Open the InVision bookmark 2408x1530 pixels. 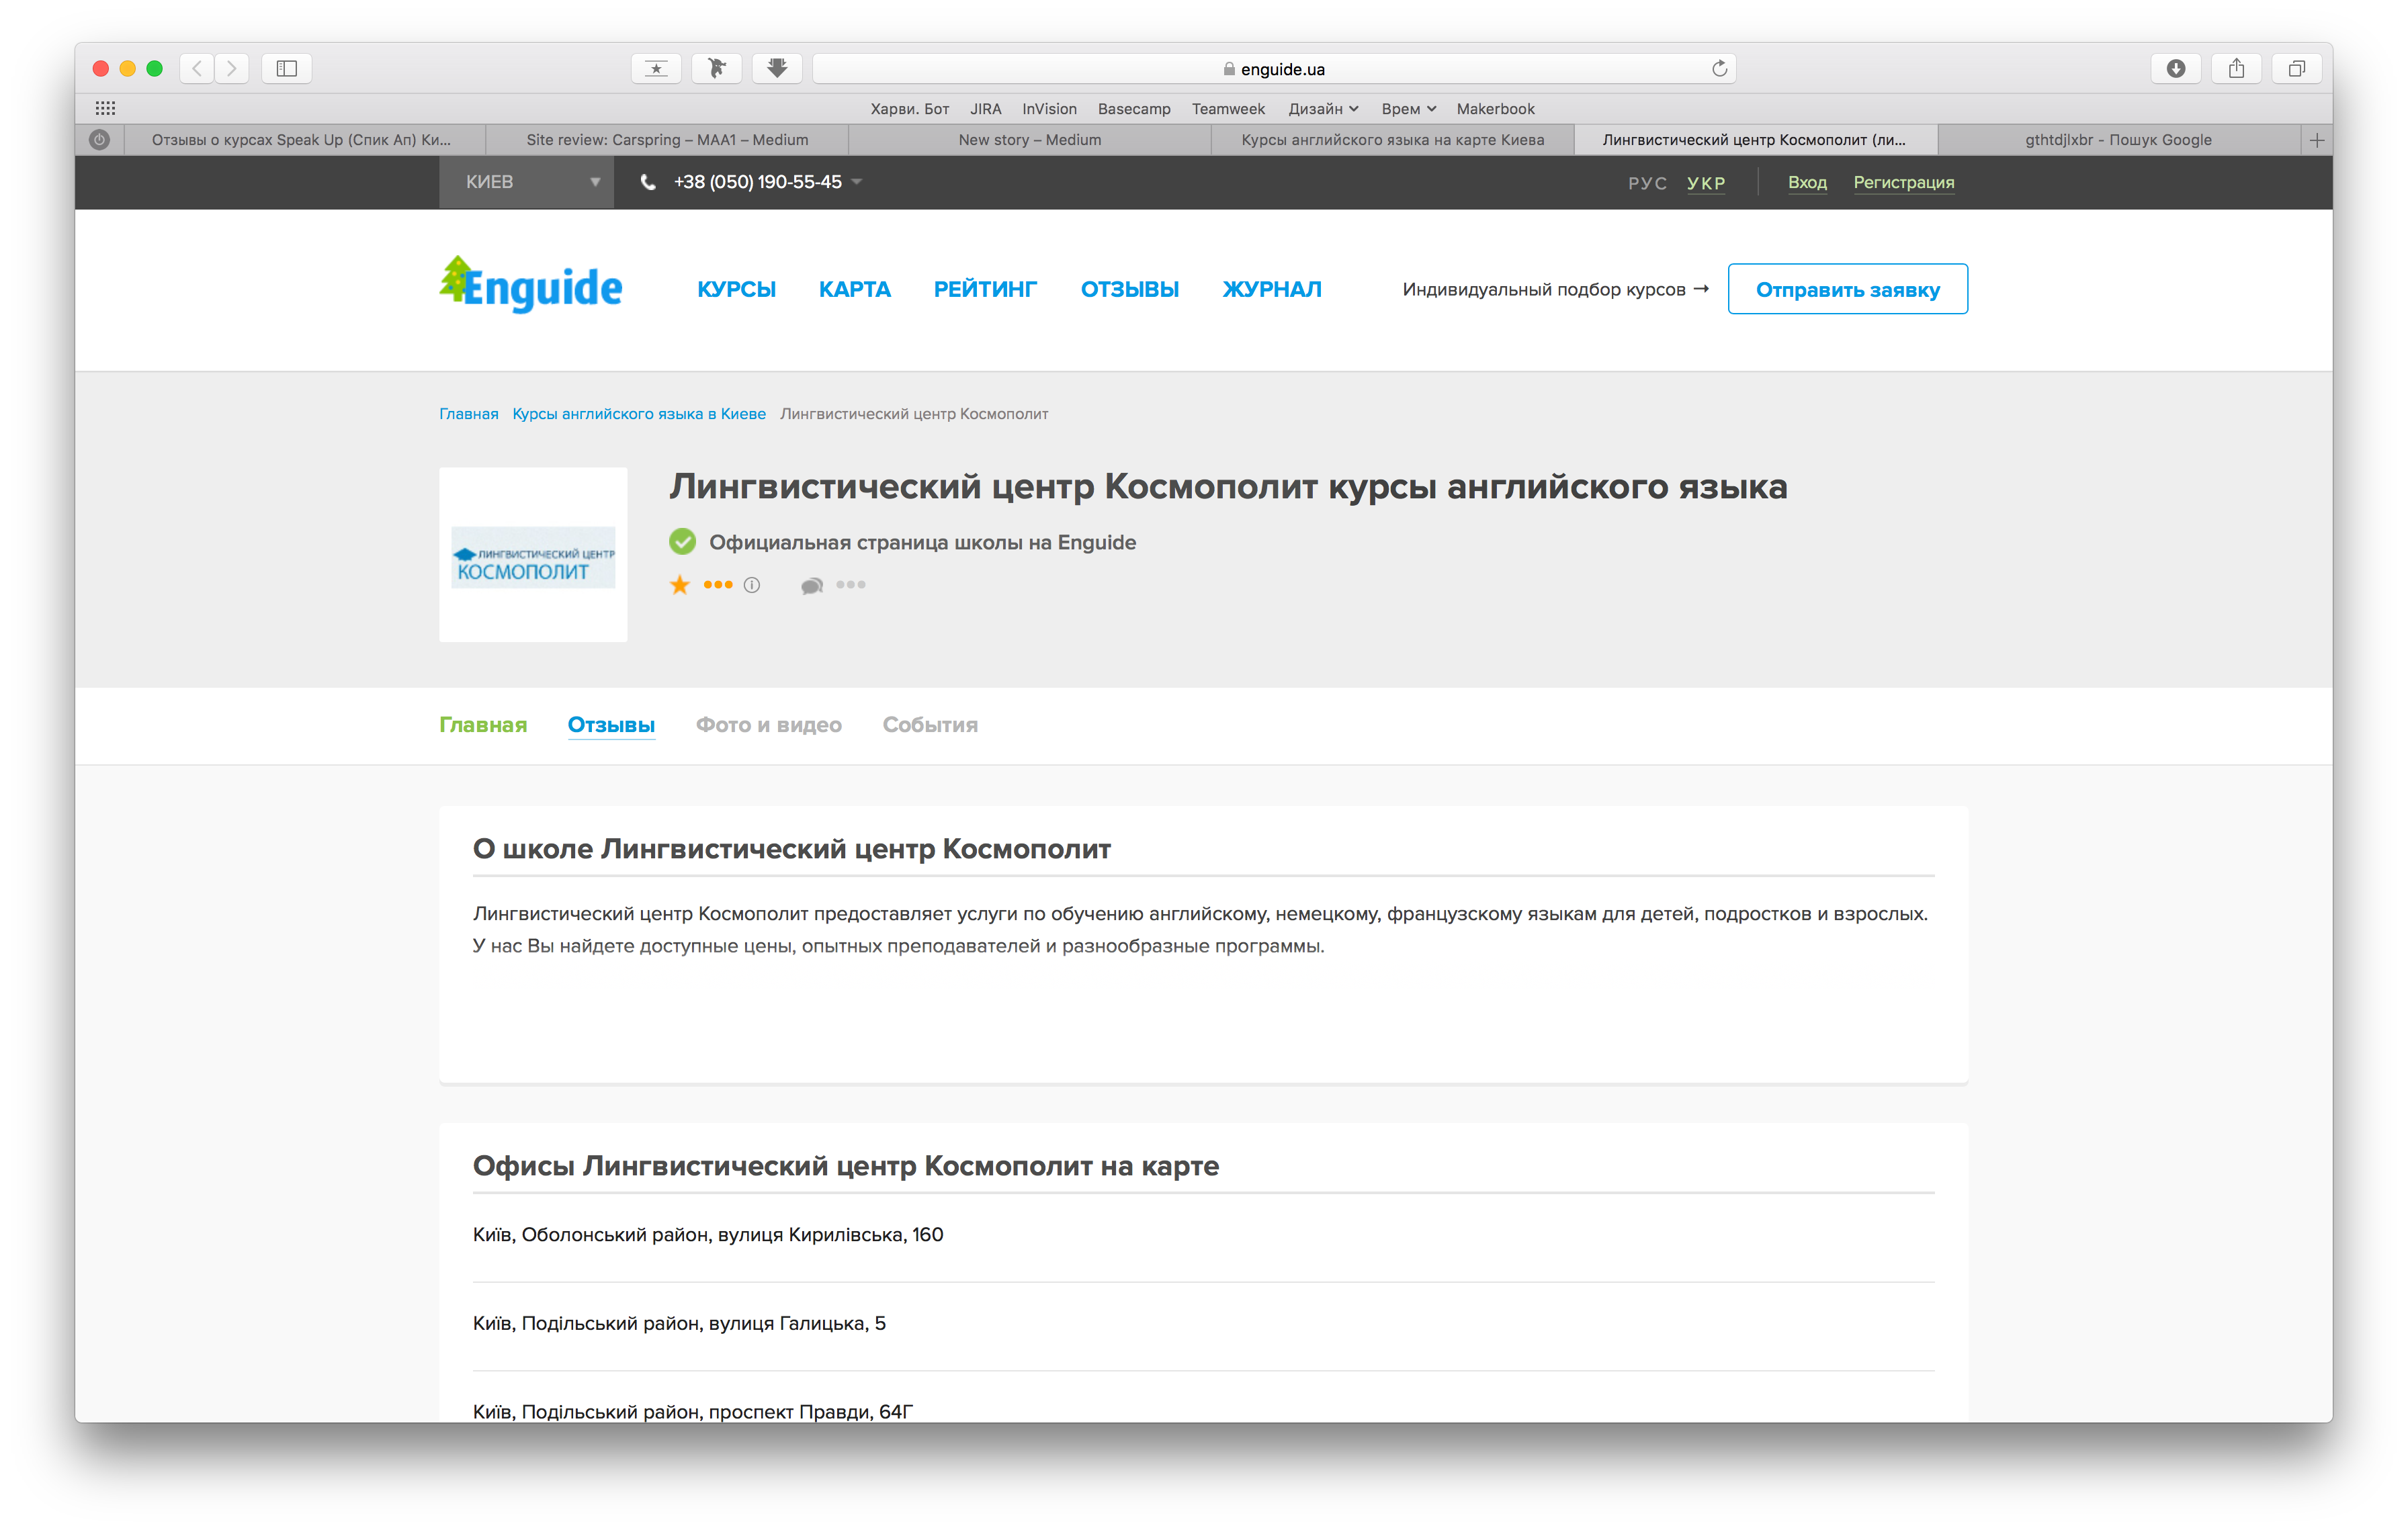click(1049, 109)
